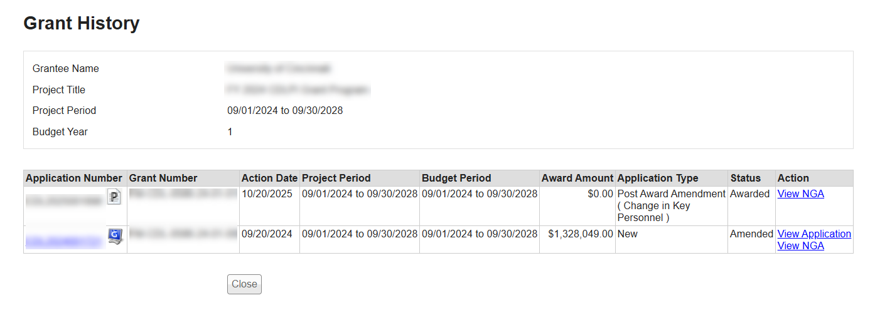The image size is (880, 320).
Task: Select the 10/20/2025 action date cell
Action: click(x=267, y=194)
